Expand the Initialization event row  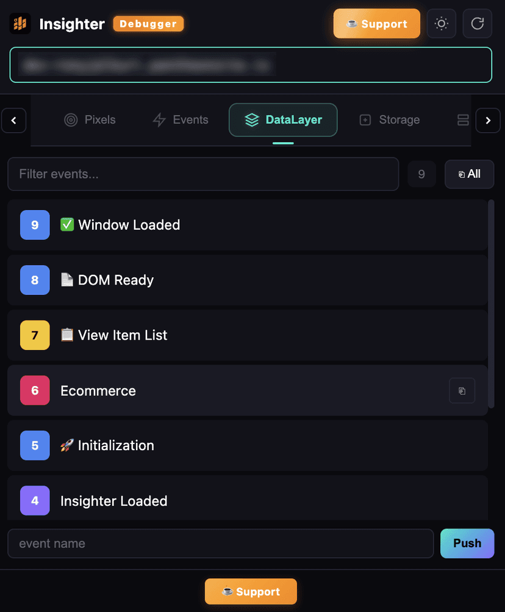click(x=247, y=445)
